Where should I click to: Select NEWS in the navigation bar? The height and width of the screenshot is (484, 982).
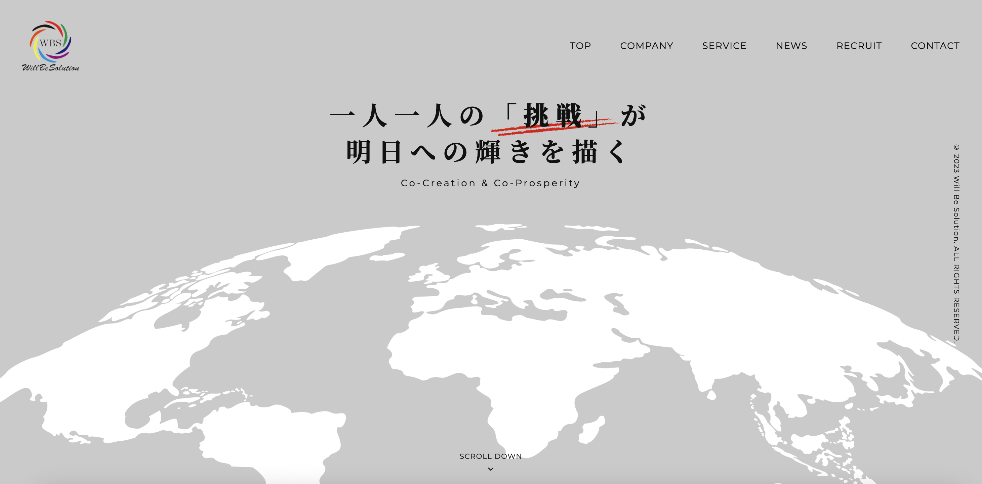(791, 46)
